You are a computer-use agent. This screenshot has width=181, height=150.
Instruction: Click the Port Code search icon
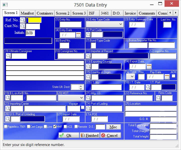88,35
